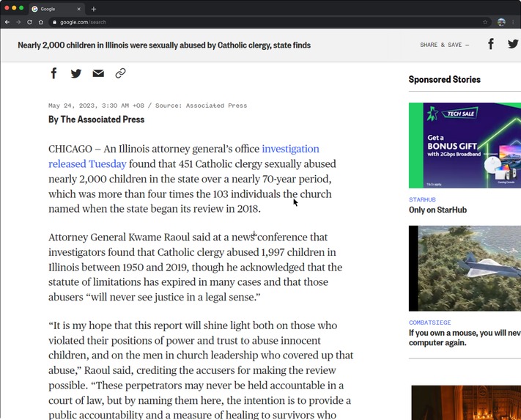Go back using browser back arrow
Image resolution: width=521 pixels, height=420 pixels.
(x=7, y=22)
